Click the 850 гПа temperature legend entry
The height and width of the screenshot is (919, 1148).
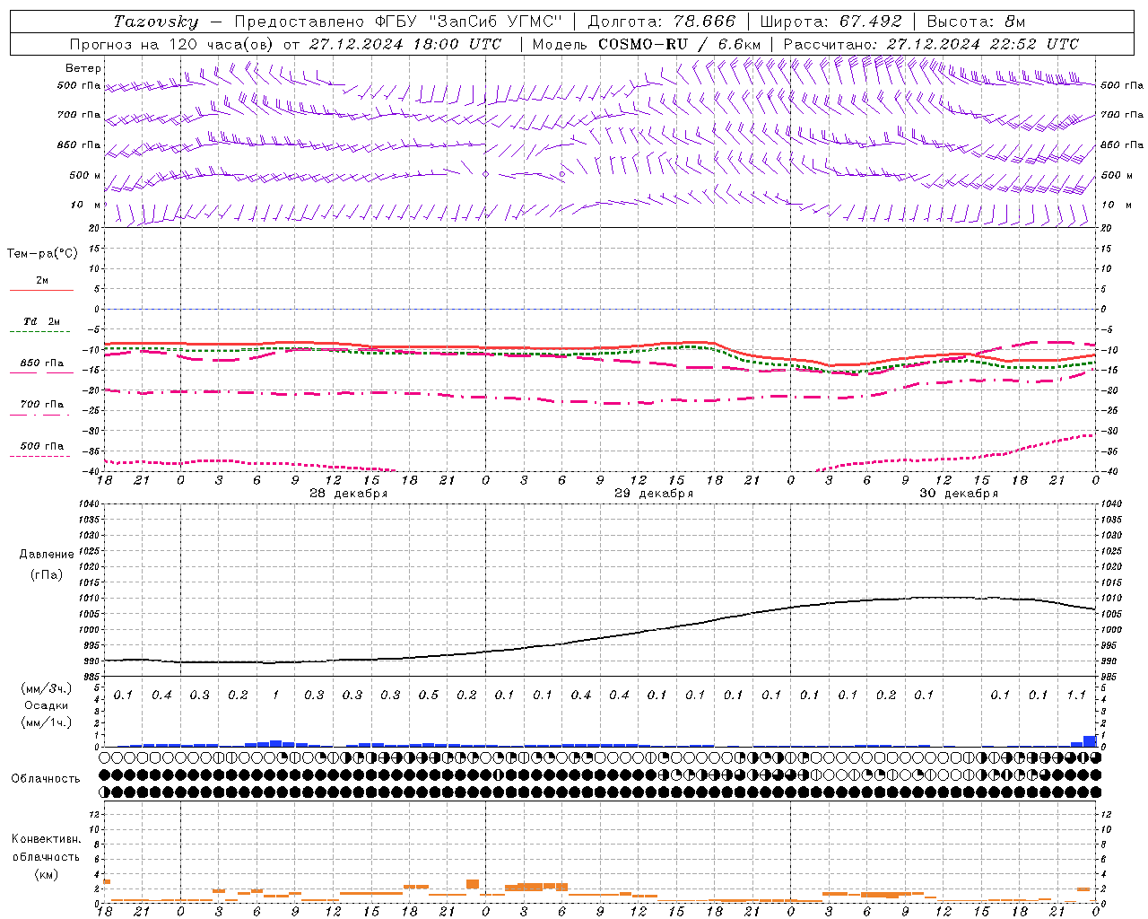(x=42, y=363)
